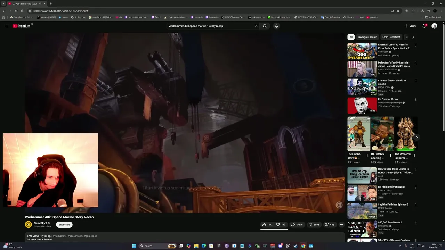Open options for Lois in the store short
The image size is (445, 250).
(x=367, y=155)
